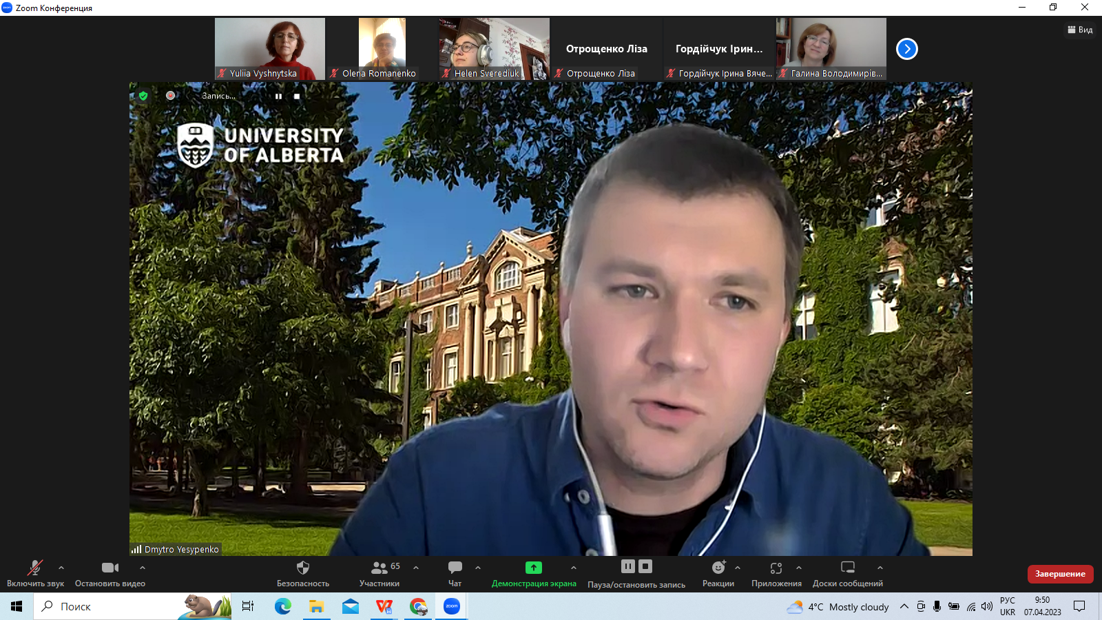Open the Participants (Участники) panel
The image size is (1102, 620).
point(380,568)
